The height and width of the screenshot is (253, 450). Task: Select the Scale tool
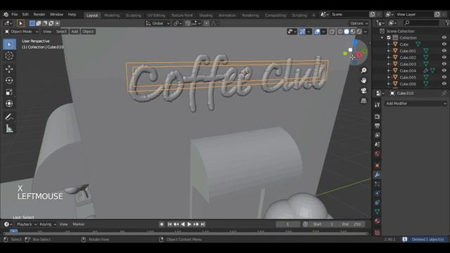pos(9,92)
